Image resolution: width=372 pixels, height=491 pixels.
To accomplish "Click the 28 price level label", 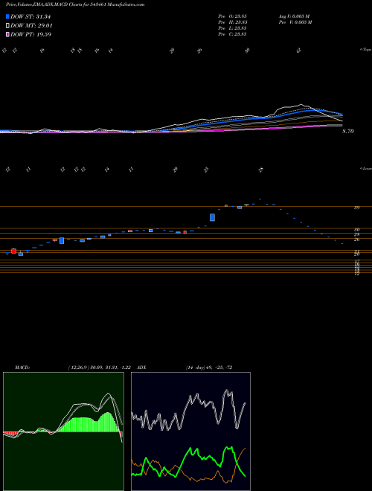I will point(356,234).
